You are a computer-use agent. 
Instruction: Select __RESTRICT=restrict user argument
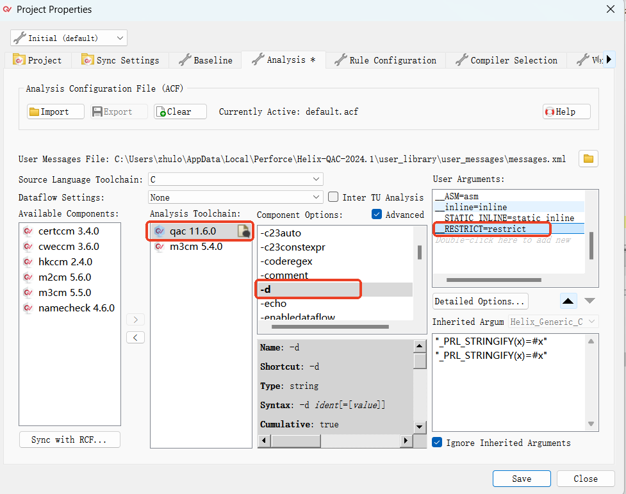[x=509, y=229]
